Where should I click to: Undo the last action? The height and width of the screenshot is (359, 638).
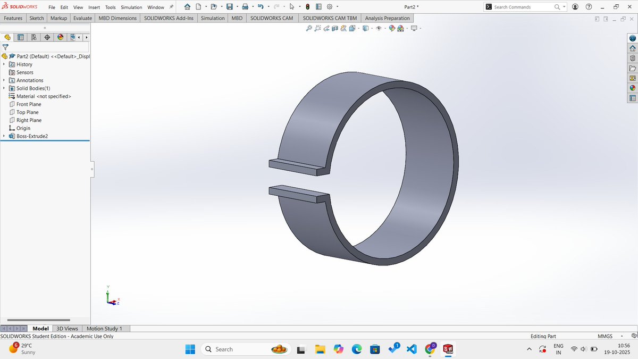click(261, 7)
